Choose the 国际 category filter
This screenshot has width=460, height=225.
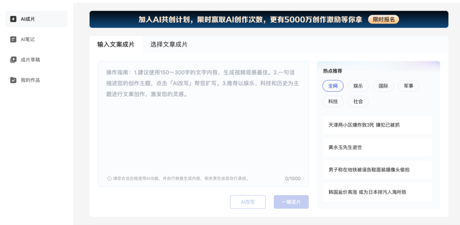[383, 86]
